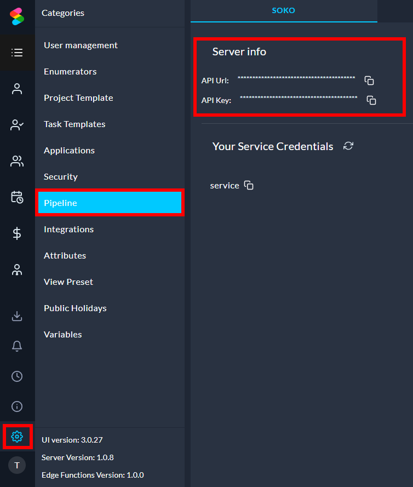
Task: Open the Integrations category
Action: pyautogui.click(x=68, y=229)
